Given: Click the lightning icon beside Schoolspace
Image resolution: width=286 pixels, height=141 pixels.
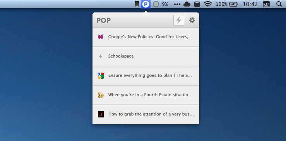Looking at the screenshot, I should [101, 56].
